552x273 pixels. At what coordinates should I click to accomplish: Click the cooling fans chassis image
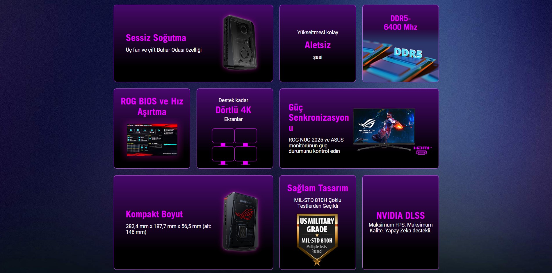click(240, 42)
